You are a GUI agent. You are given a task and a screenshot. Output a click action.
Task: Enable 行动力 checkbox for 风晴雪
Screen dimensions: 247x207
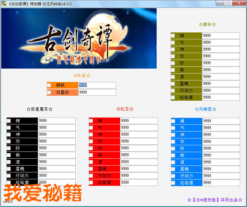[173, 176]
